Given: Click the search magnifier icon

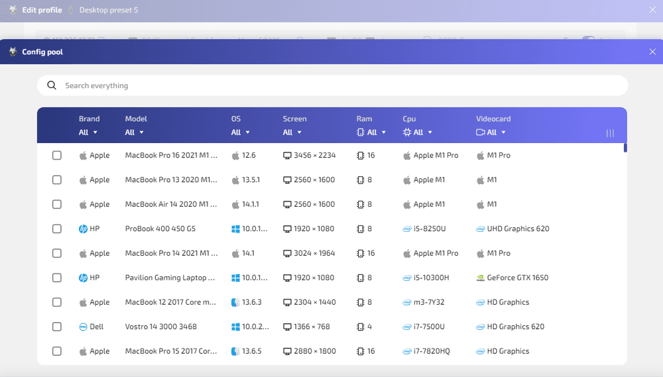Looking at the screenshot, I should point(52,85).
